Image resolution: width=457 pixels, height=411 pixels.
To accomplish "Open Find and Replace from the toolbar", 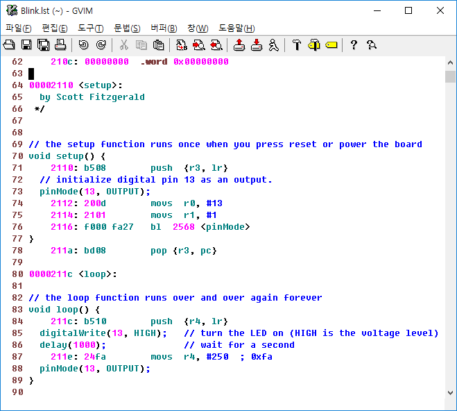I will [x=181, y=45].
